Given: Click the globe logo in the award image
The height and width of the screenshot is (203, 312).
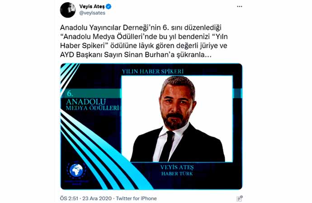Looking at the screenshot, I should click(76, 170).
